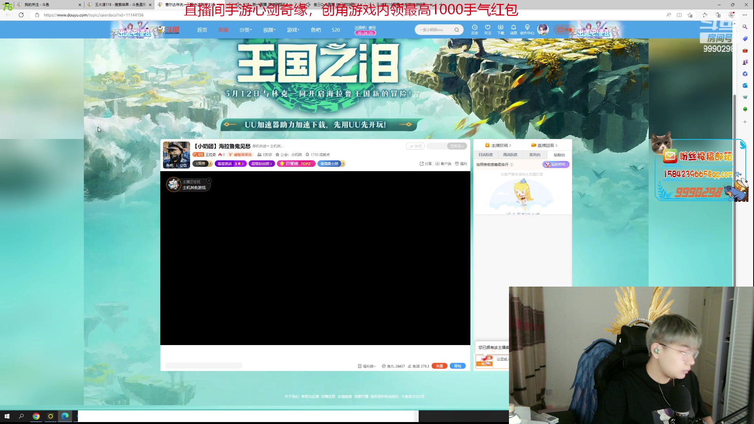Open the browser settings ellipsis menu
The height and width of the screenshot is (424, 754).
point(745,15)
